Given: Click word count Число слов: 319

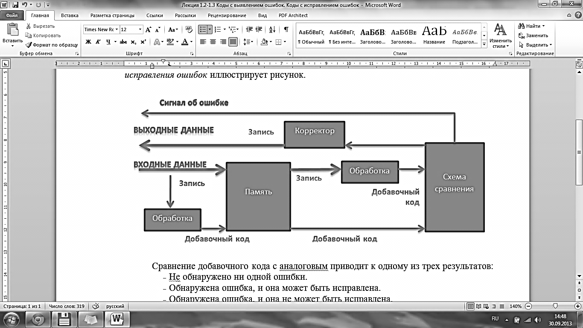Looking at the screenshot, I should (x=66, y=306).
